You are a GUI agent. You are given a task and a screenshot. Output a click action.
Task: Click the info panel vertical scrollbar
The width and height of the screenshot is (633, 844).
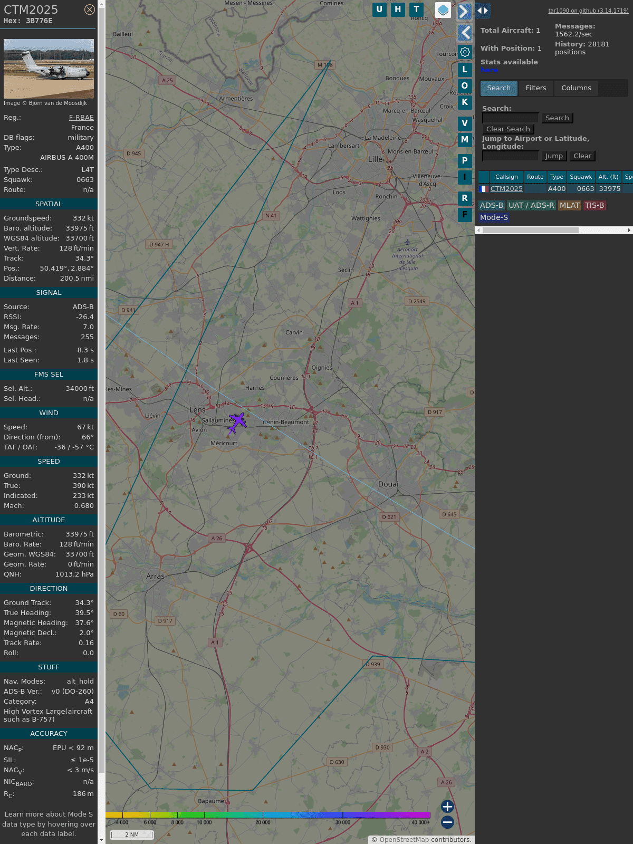click(x=101, y=390)
